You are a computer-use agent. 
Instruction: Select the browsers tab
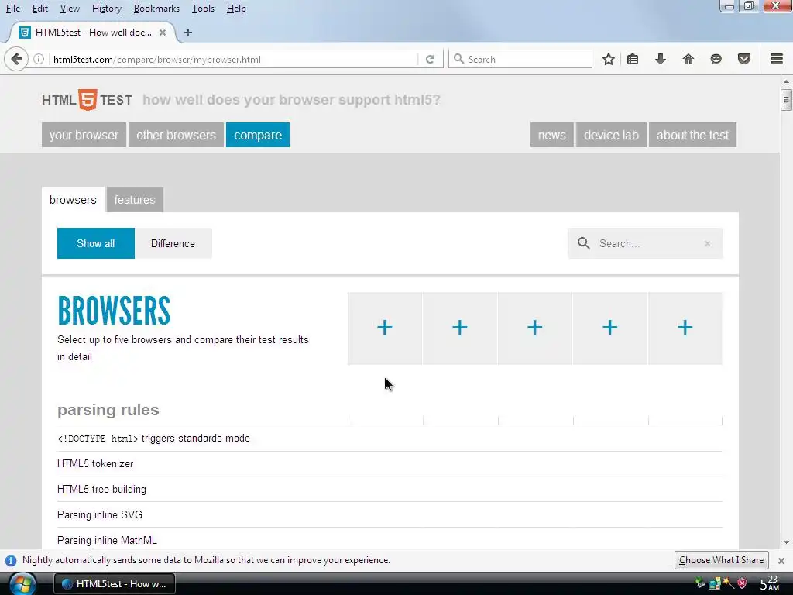point(73,200)
